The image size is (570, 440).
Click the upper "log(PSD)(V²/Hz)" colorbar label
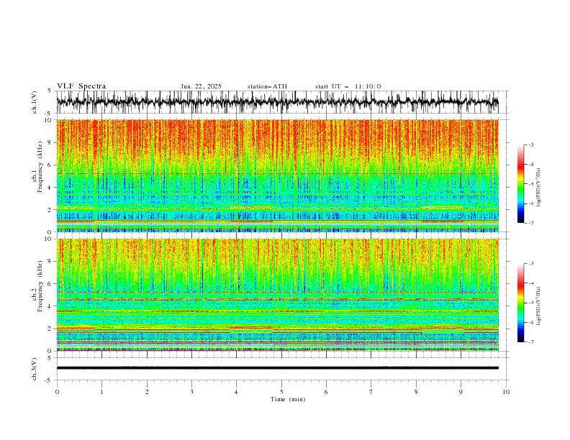(539, 188)
